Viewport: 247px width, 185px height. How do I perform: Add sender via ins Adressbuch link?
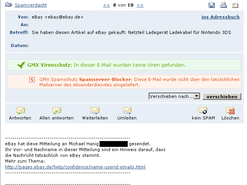pyautogui.click(x=220, y=17)
